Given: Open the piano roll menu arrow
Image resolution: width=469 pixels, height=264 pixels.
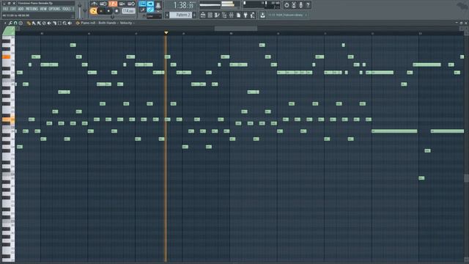Looking at the screenshot, I should (x=5, y=23).
